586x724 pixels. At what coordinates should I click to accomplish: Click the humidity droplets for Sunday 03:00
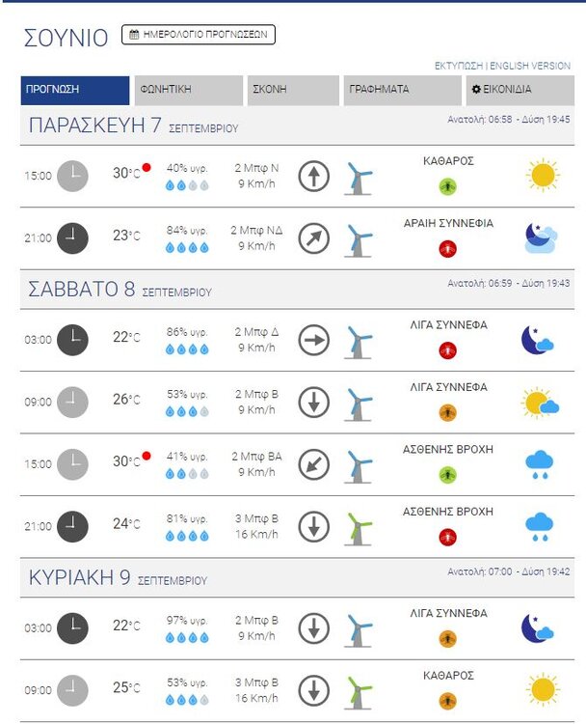coord(186,637)
